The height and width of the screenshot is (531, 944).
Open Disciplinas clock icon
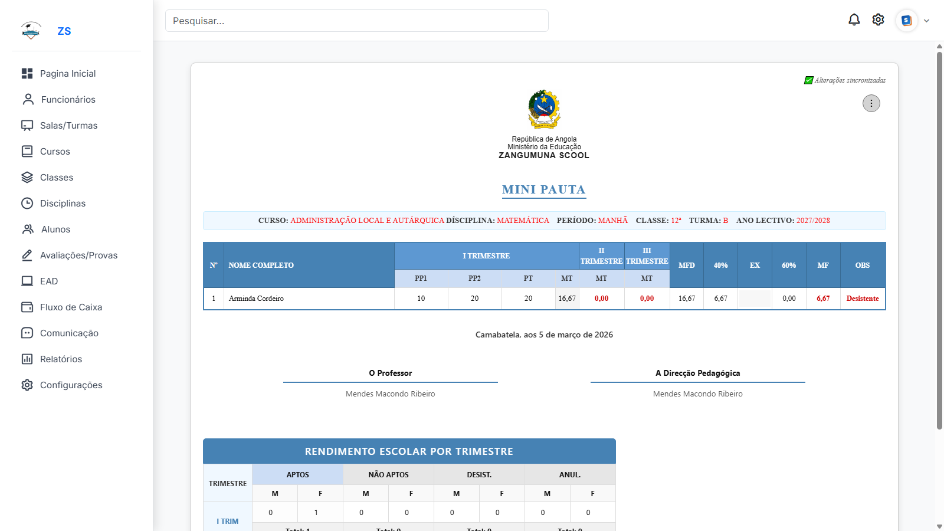click(x=27, y=204)
